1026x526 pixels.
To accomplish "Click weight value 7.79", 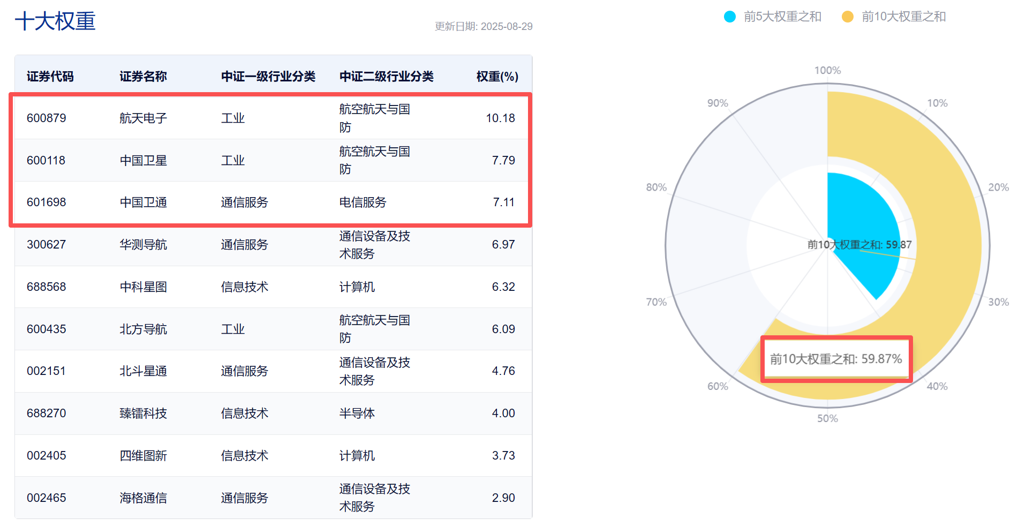I will [x=503, y=160].
